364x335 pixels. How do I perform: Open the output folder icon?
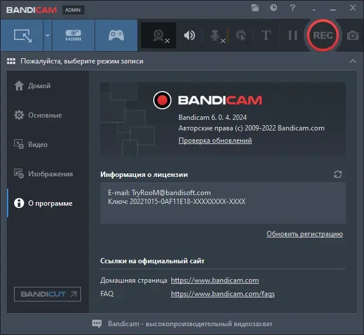click(255, 8)
